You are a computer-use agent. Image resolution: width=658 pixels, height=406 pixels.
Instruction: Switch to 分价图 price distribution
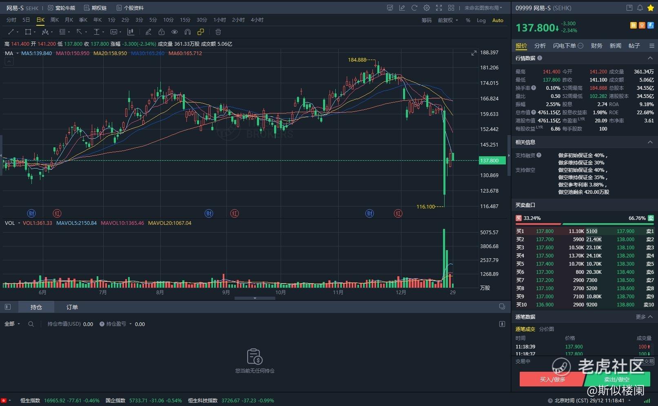click(547, 329)
